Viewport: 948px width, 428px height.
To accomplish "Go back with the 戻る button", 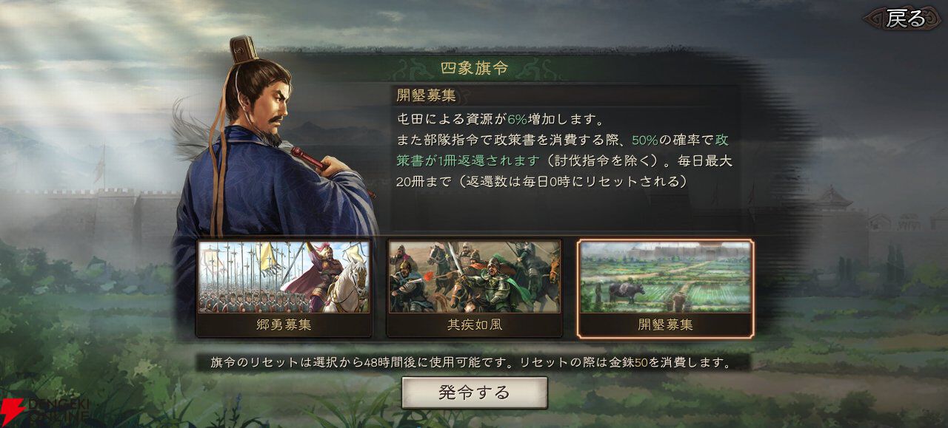I will [x=905, y=18].
